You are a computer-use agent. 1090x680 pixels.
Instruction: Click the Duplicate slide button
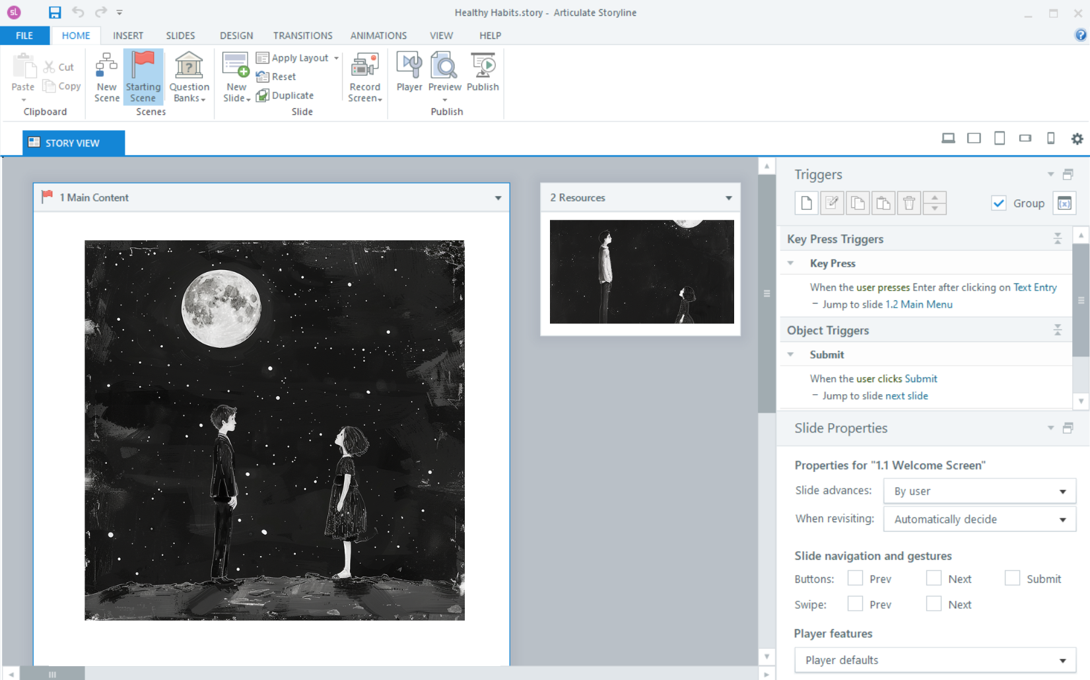click(x=285, y=95)
